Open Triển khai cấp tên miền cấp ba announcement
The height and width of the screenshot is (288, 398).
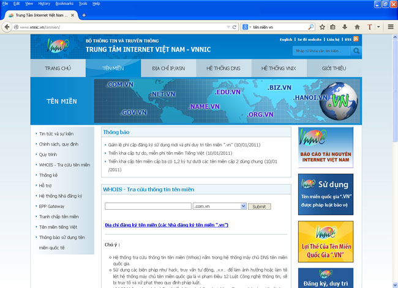coord(193,166)
